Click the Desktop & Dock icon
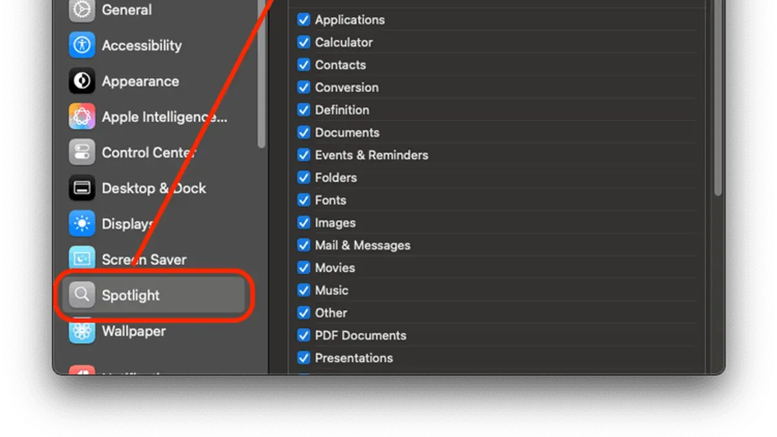777x437 pixels. tap(82, 188)
